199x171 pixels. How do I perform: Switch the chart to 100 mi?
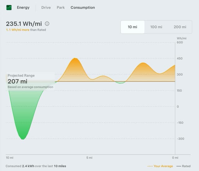156,27
